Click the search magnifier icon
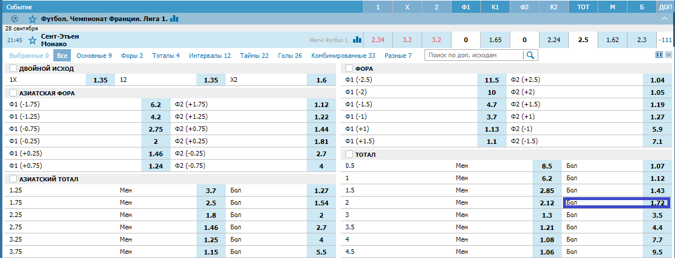 coord(530,55)
